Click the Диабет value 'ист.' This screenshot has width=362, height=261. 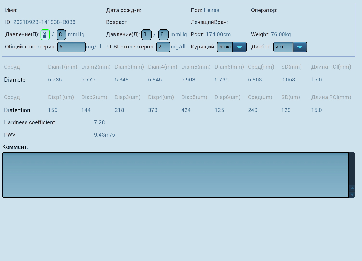283,47
